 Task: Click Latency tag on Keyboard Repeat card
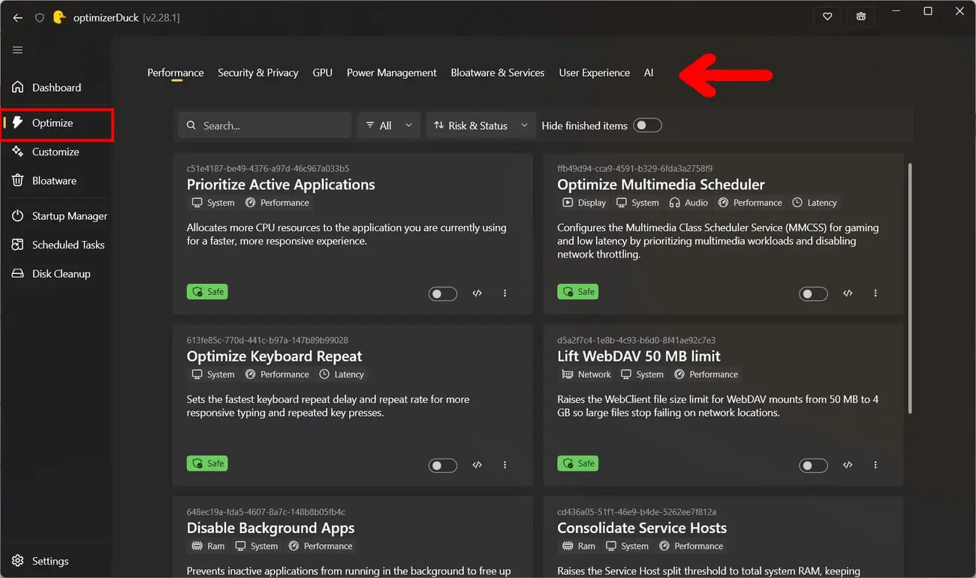[342, 375]
